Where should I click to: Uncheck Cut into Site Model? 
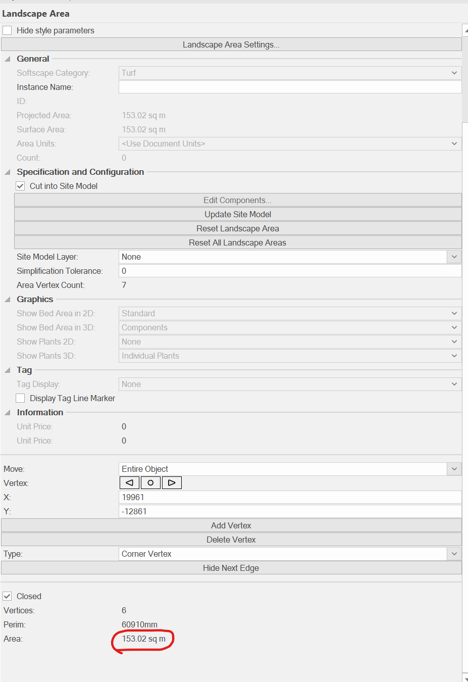(20, 186)
